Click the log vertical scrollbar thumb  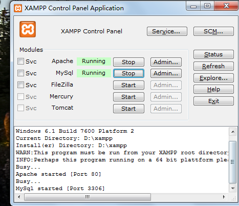[233, 162]
